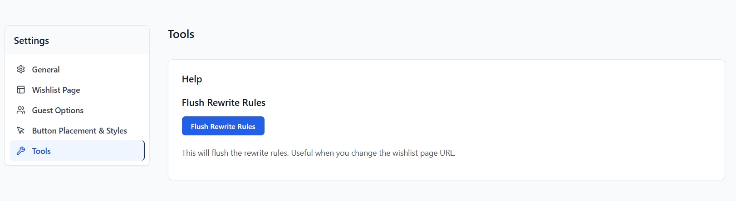This screenshot has width=736, height=201.
Task: Open the General settings section
Action: (46, 70)
